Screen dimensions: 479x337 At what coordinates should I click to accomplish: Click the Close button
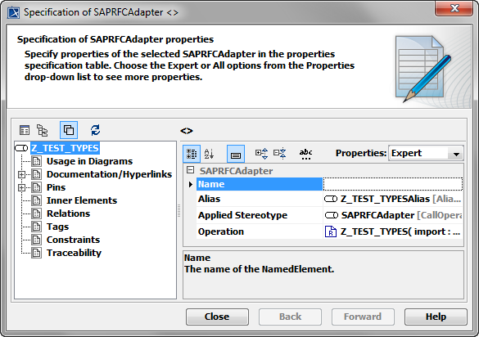217,317
